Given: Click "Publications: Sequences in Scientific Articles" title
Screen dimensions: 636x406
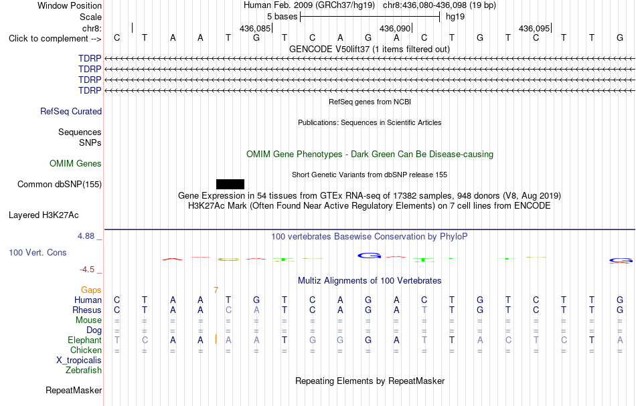Looking at the screenshot, I should pyautogui.click(x=370, y=123).
